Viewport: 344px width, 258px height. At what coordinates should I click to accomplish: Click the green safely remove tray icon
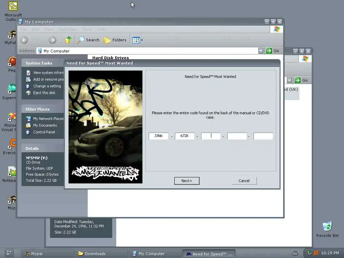pyautogui.click(x=309, y=253)
